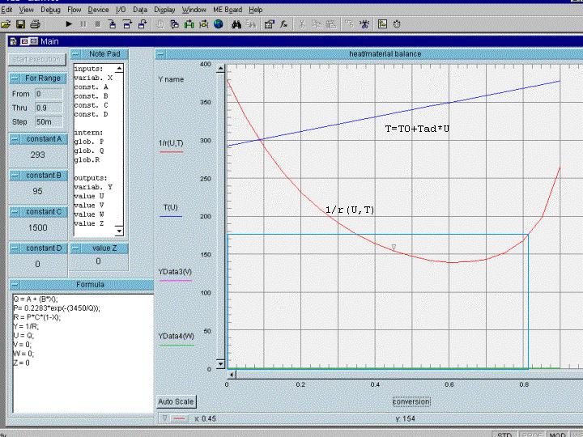Click the function fx toolbar icon
Viewport: 583px width, 437px height.
coord(284,24)
